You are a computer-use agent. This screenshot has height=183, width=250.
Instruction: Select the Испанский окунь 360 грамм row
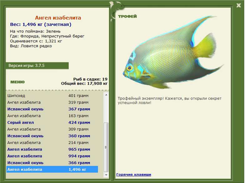tap(52, 136)
